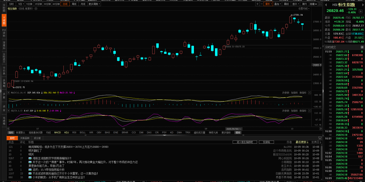Open 更多指标 indicator list
The image size is (365, 182).
pos(226,132)
